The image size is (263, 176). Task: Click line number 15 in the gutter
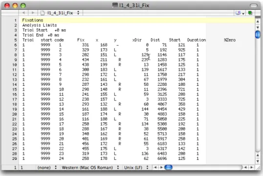15,89
